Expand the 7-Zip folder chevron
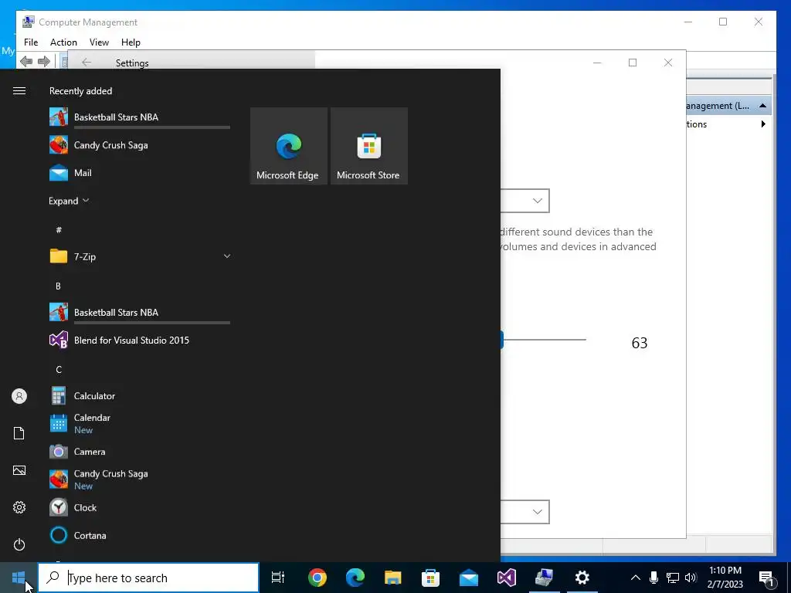 click(x=227, y=256)
